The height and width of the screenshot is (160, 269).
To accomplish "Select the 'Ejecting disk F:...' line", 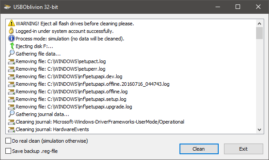I will point(34,46).
